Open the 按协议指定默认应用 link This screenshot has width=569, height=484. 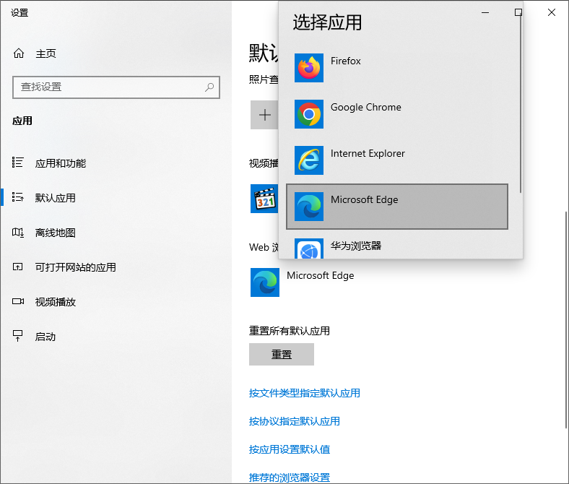[x=295, y=422]
